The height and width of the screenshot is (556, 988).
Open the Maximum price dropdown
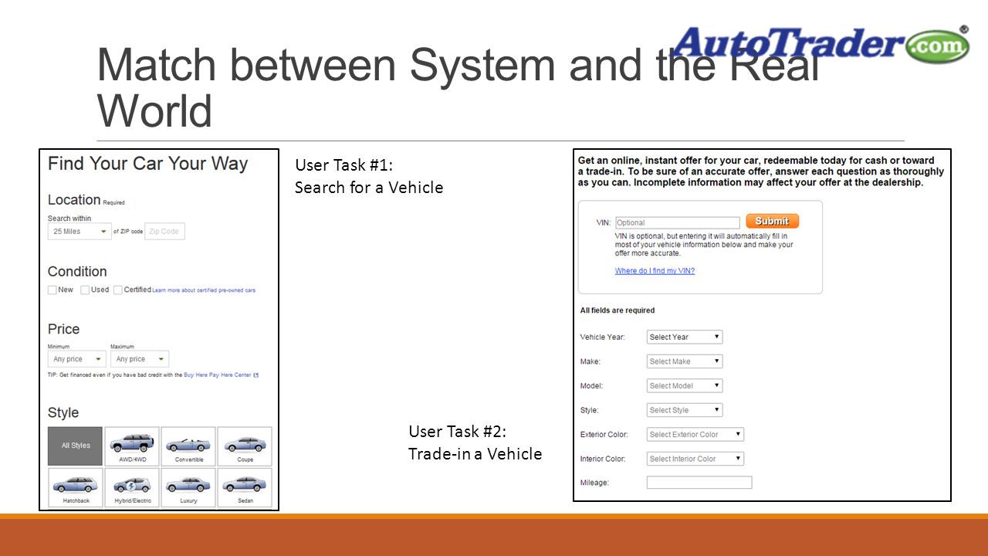[140, 359]
